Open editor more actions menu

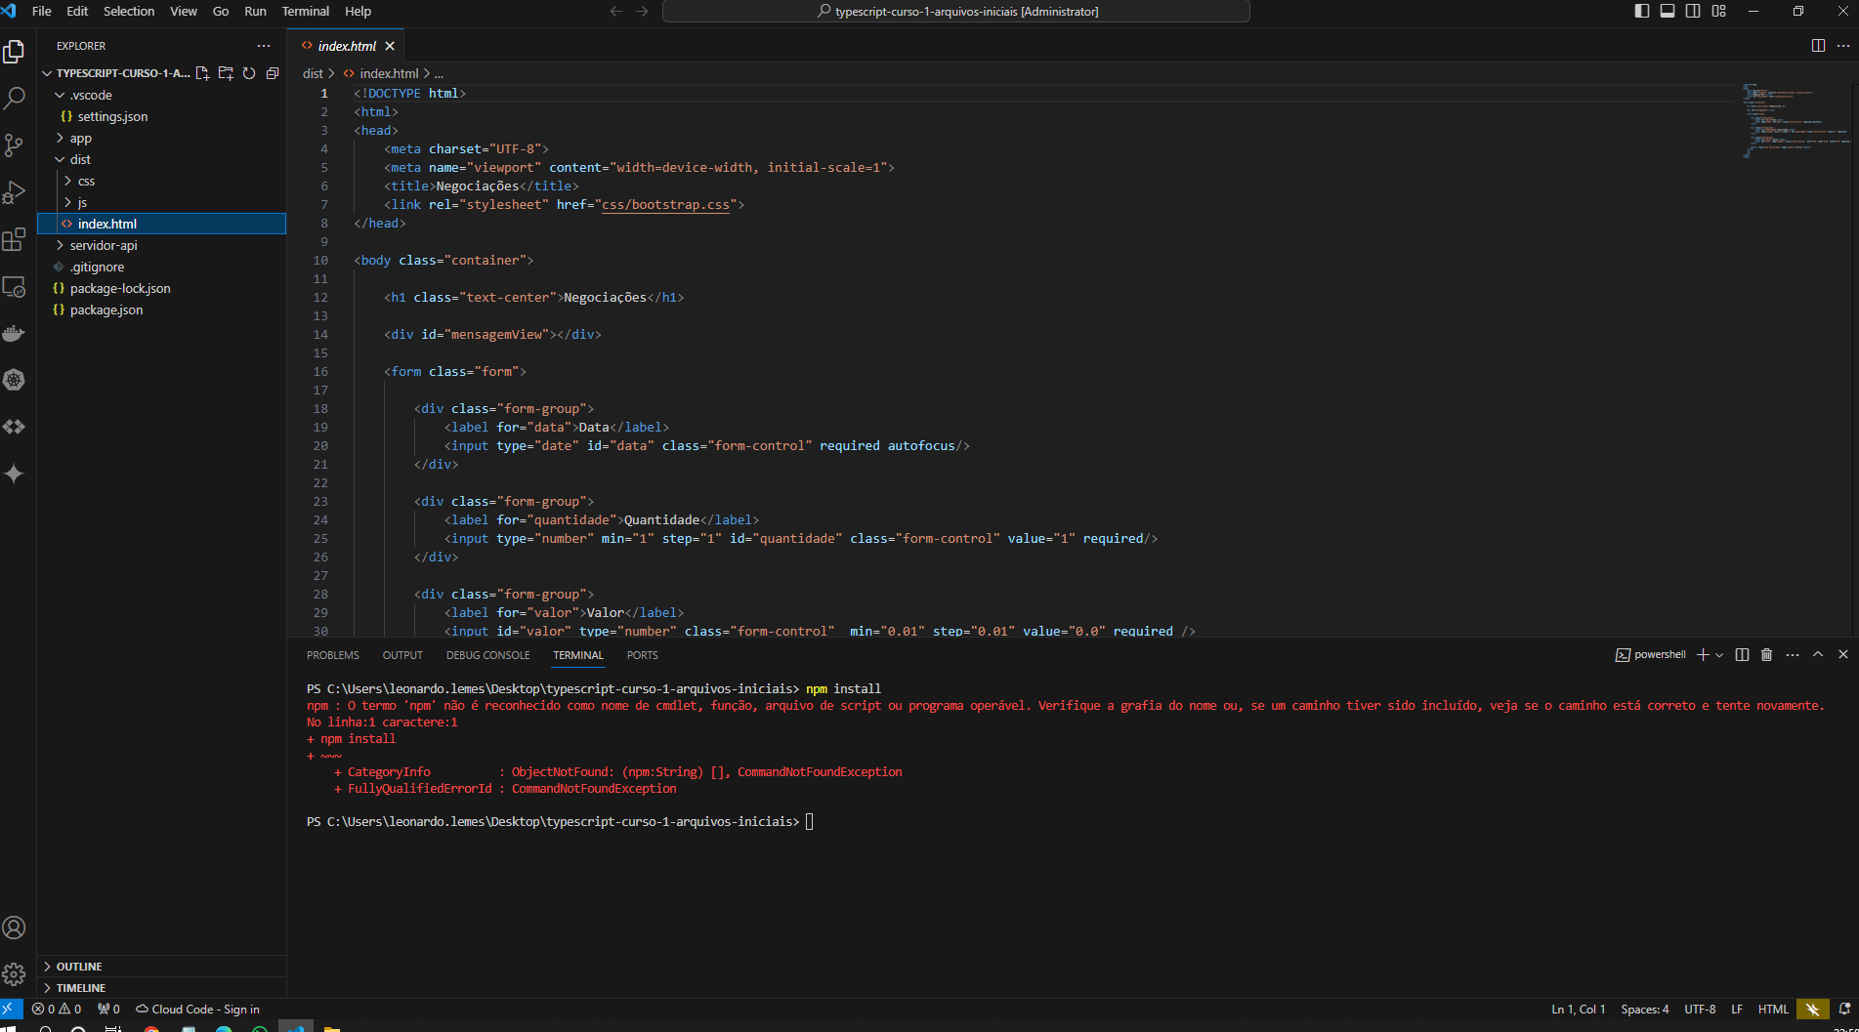(x=1843, y=46)
